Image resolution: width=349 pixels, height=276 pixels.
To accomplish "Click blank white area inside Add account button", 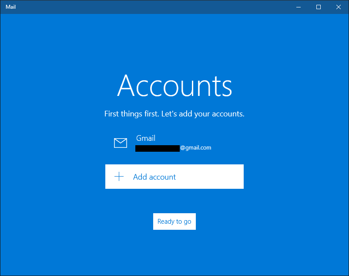I will pyautogui.click(x=211, y=177).
